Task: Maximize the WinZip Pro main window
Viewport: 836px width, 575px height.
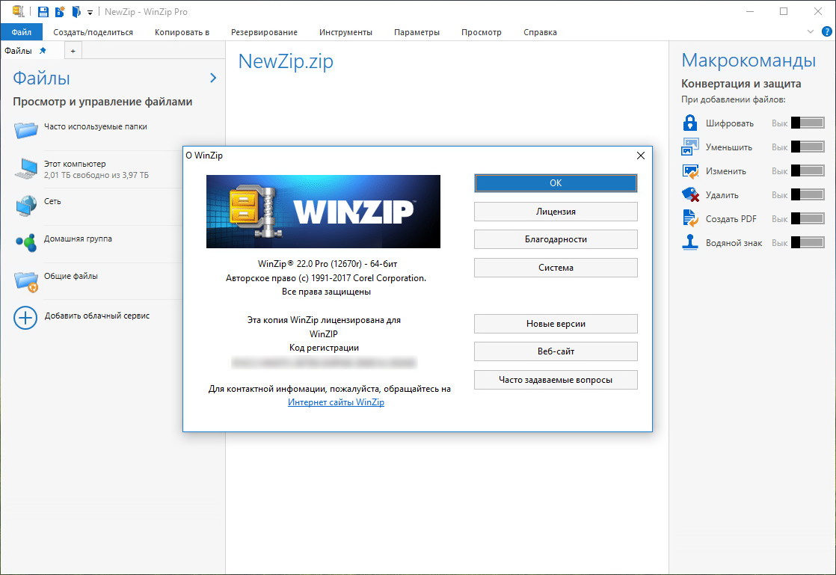Action: click(x=783, y=11)
